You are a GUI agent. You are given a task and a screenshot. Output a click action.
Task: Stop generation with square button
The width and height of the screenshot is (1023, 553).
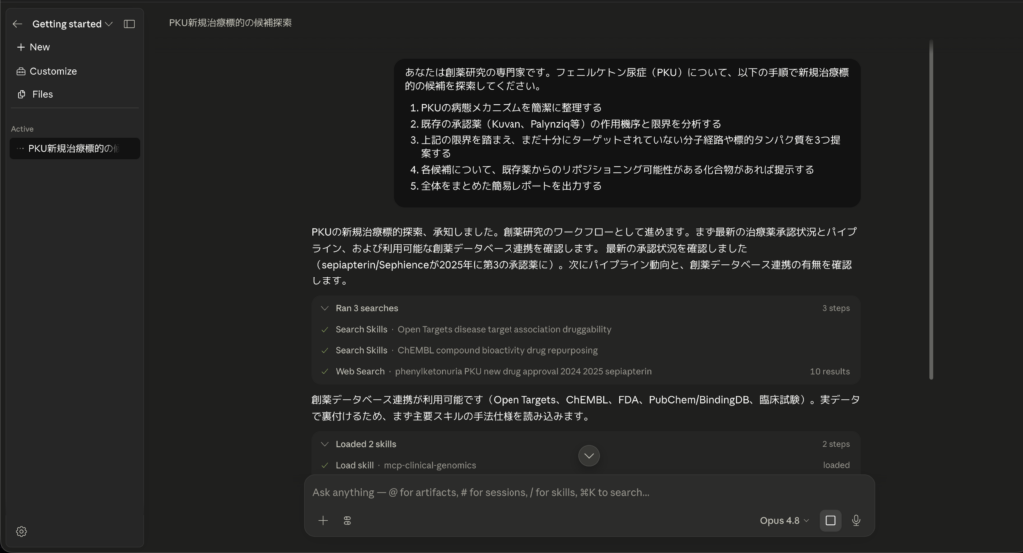830,520
